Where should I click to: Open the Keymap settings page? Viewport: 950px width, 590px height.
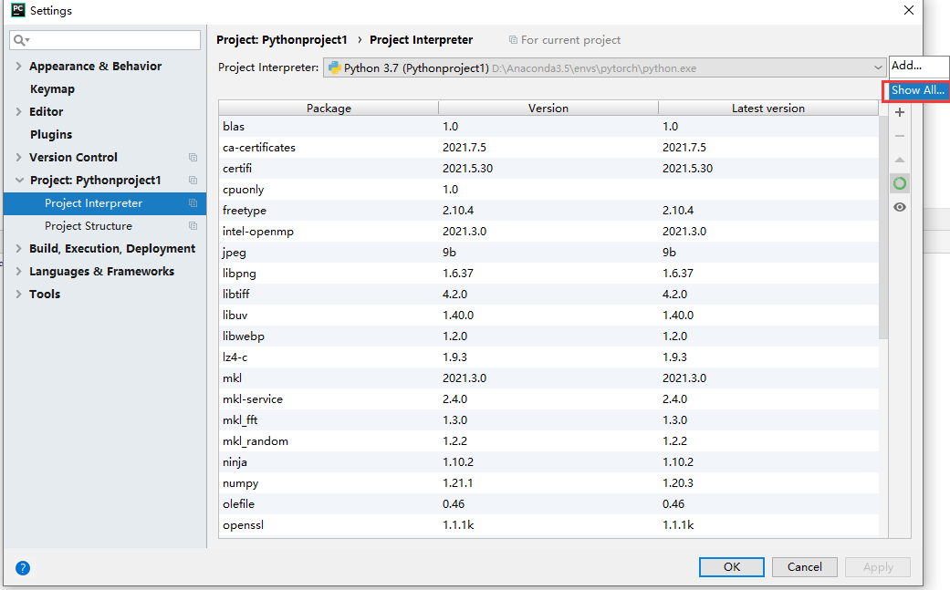tap(52, 89)
